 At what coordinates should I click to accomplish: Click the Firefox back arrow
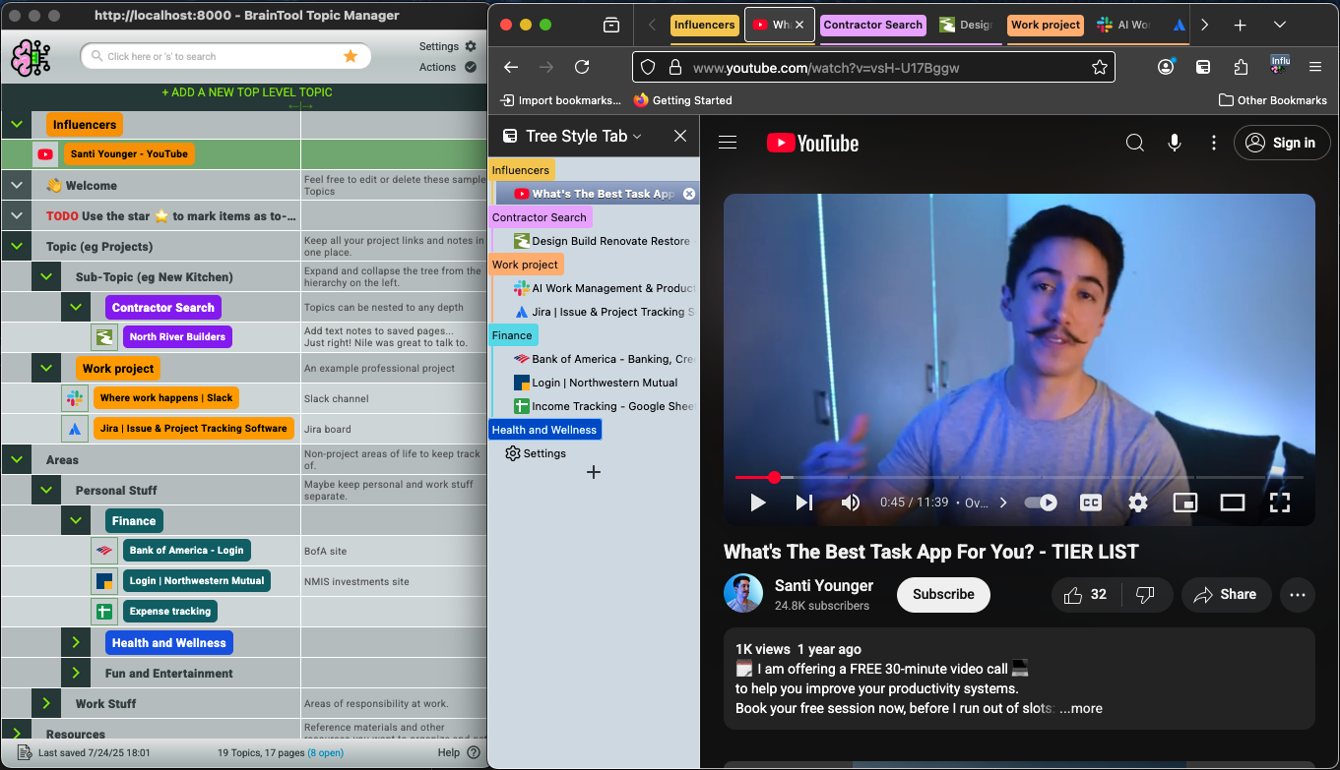coord(510,67)
